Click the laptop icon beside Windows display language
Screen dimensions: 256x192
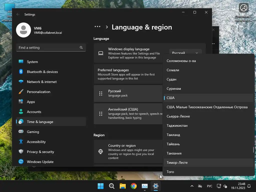101,53
